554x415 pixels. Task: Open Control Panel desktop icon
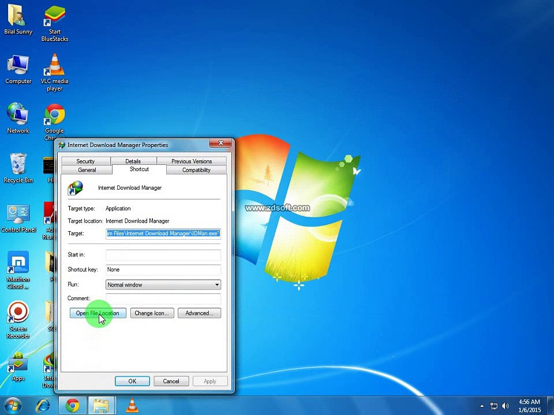[18, 218]
